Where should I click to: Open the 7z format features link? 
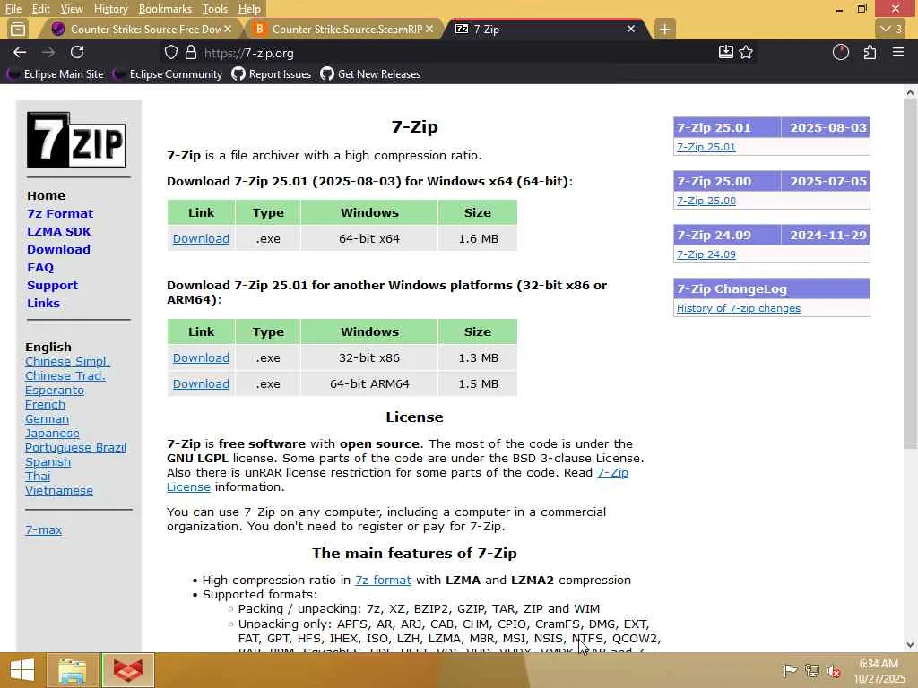[383, 580]
